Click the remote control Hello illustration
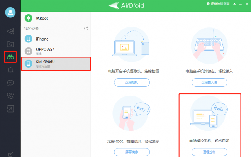 tap(209, 113)
